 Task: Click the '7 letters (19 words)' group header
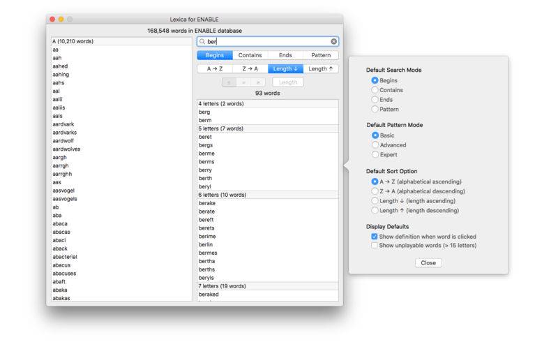[268, 286]
